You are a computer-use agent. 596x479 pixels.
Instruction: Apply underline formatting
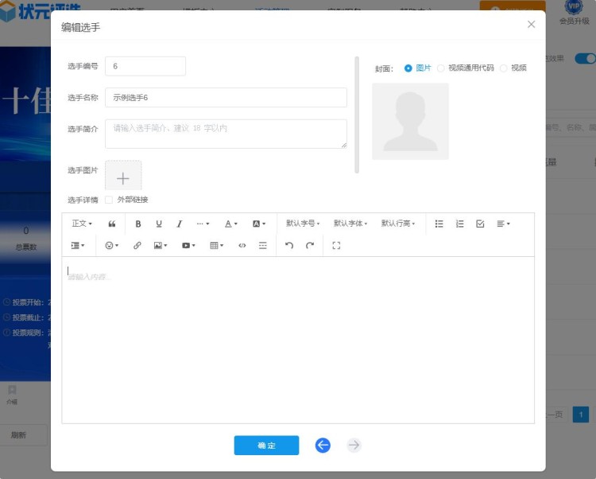point(159,224)
